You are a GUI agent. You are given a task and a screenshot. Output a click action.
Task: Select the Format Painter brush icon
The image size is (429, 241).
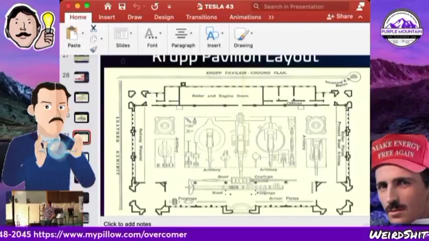pos(94,49)
